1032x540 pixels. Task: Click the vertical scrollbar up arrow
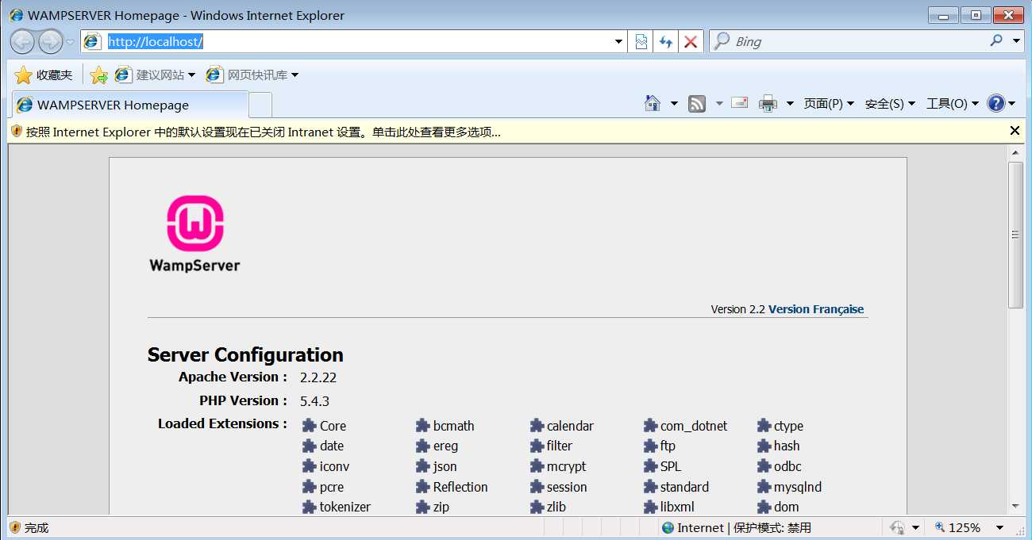(1015, 153)
